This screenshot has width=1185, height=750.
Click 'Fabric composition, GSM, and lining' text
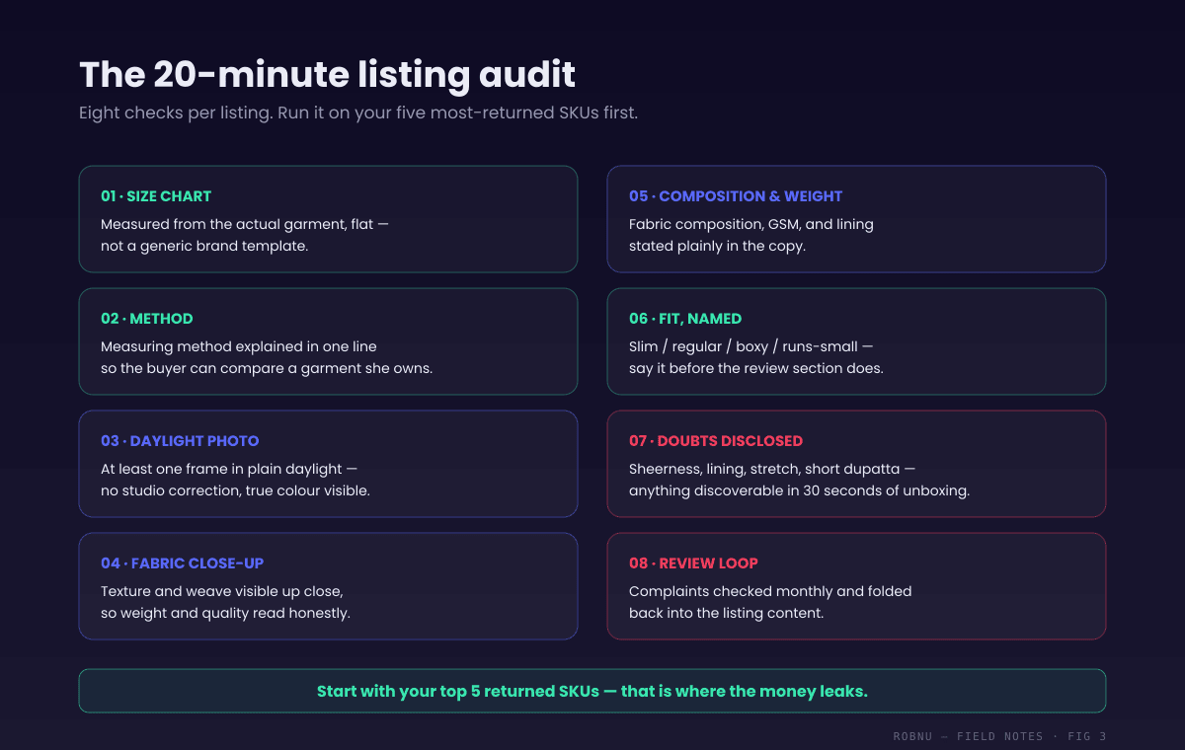pyautogui.click(x=751, y=224)
